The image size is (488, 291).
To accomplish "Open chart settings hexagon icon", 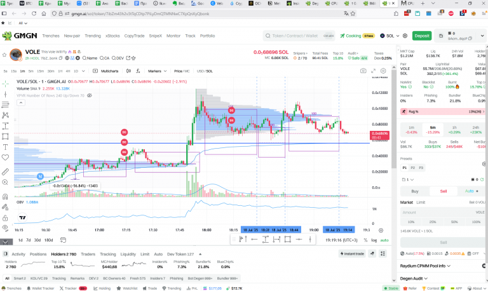I will (x=383, y=71).
